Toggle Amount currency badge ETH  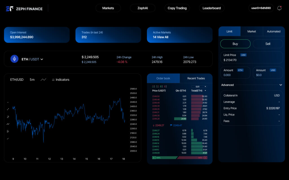[240, 70]
